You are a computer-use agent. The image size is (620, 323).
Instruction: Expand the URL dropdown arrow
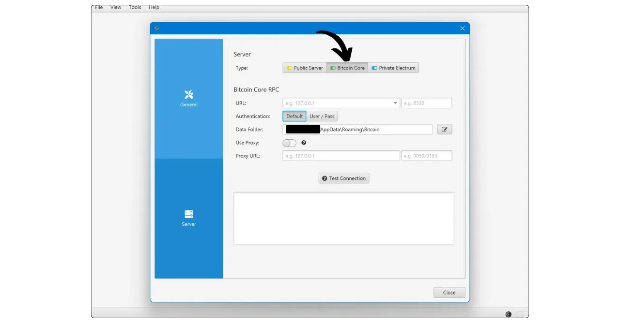(395, 103)
